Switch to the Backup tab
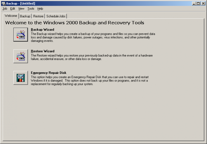Screen dimensions: 207x144 (25, 16)
